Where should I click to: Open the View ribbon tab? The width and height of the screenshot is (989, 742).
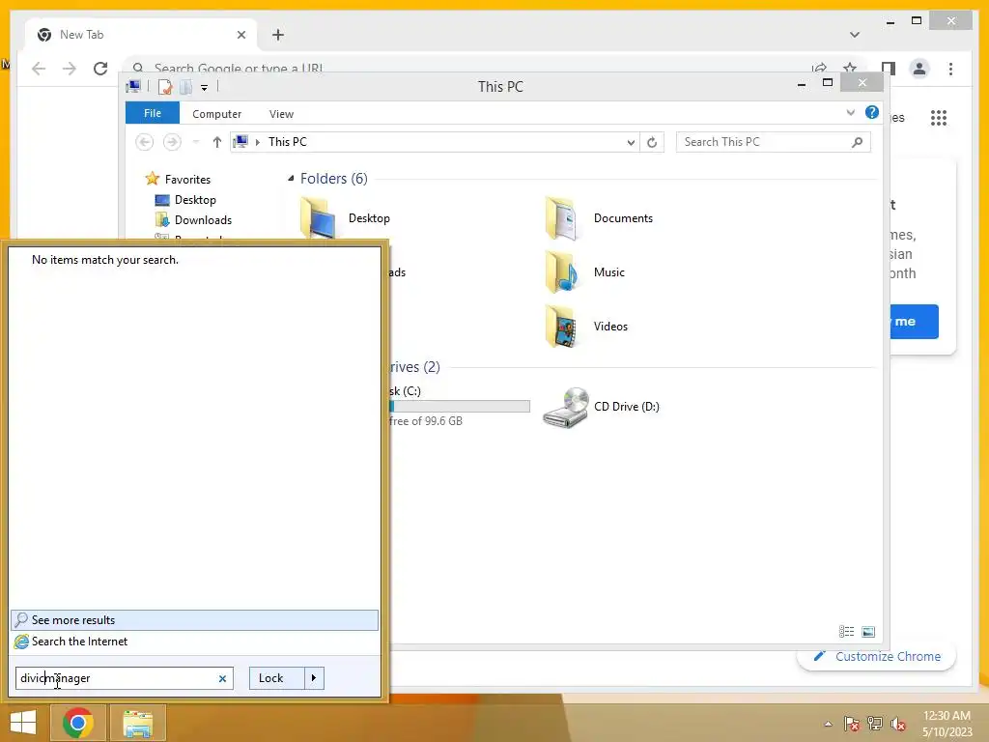pos(281,114)
